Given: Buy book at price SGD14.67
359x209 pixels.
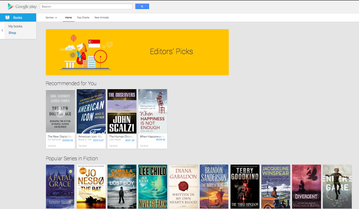Looking at the screenshot, I should coord(98,140).
